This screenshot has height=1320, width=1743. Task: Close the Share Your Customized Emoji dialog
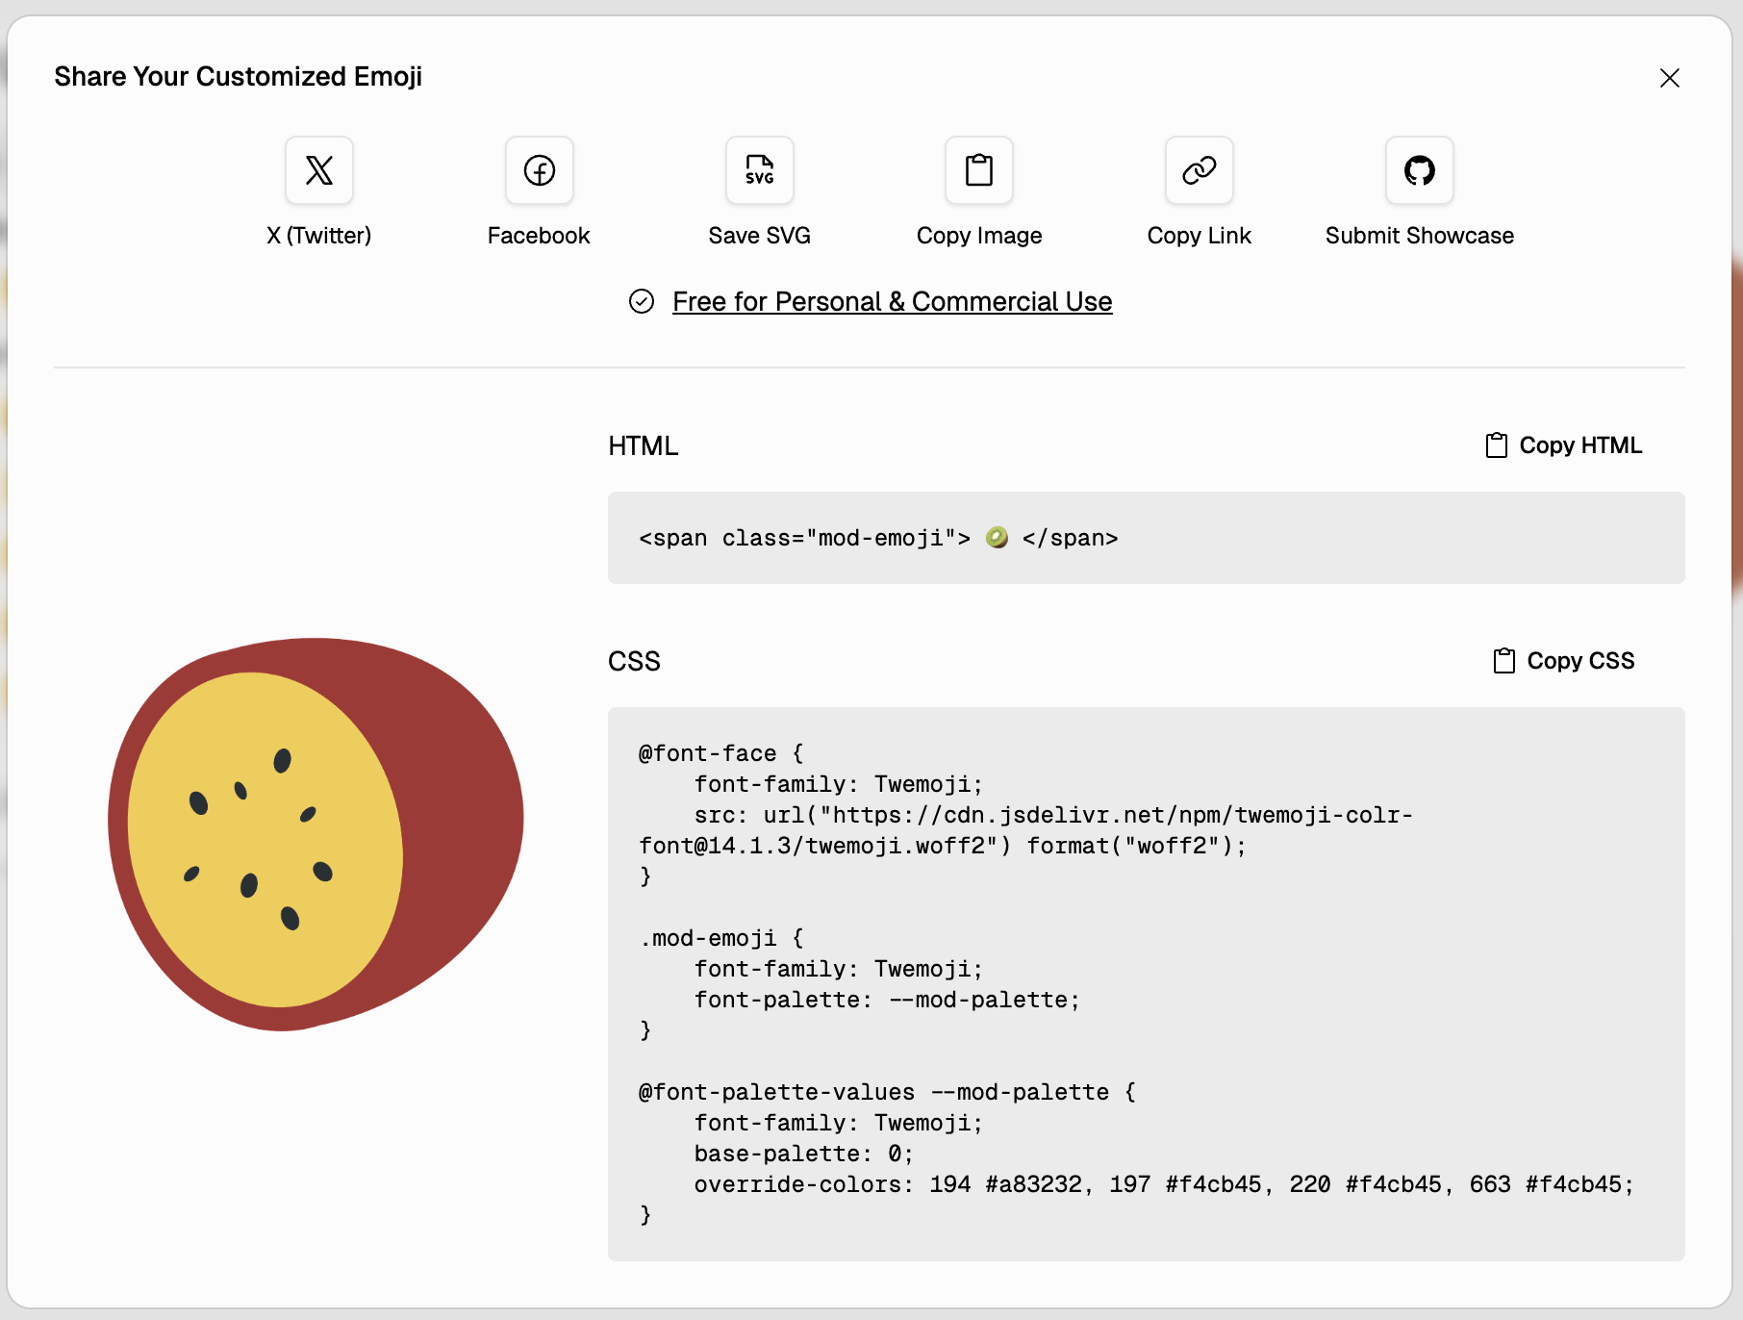click(x=1670, y=78)
